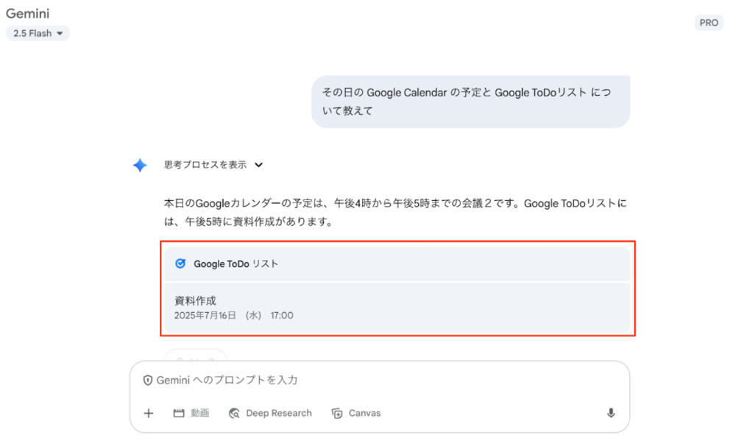Click the Gemini title at top left
Image resolution: width=736 pixels, height=435 pixels.
[27, 13]
